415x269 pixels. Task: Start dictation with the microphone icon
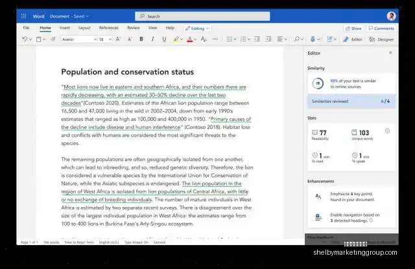click(x=313, y=39)
